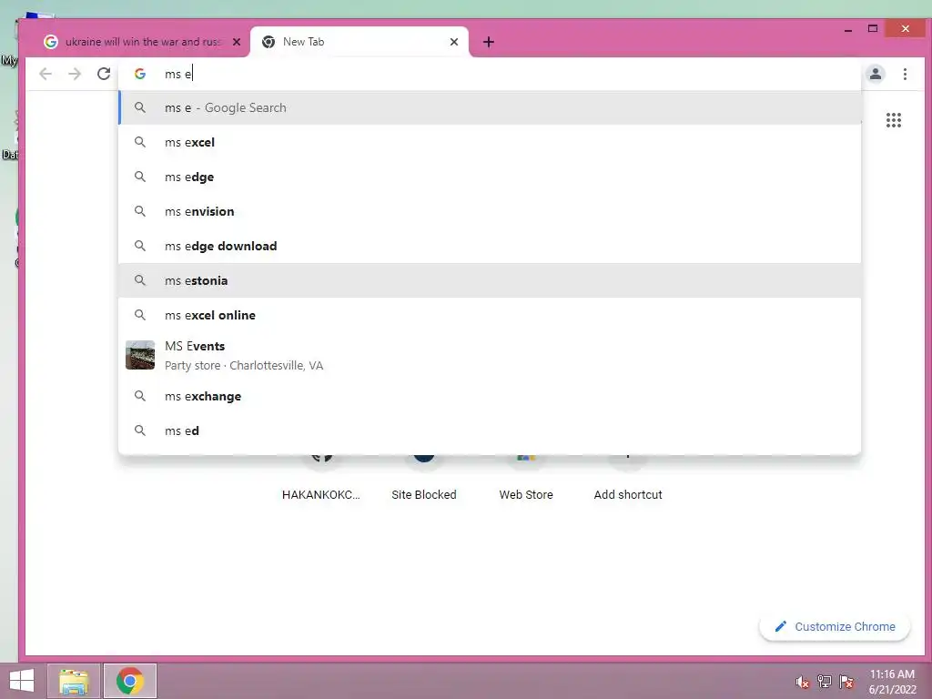Image resolution: width=932 pixels, height=699 pixels.
Task: Choose 'ms e - Google Search' suggestion
Action: 490,107
